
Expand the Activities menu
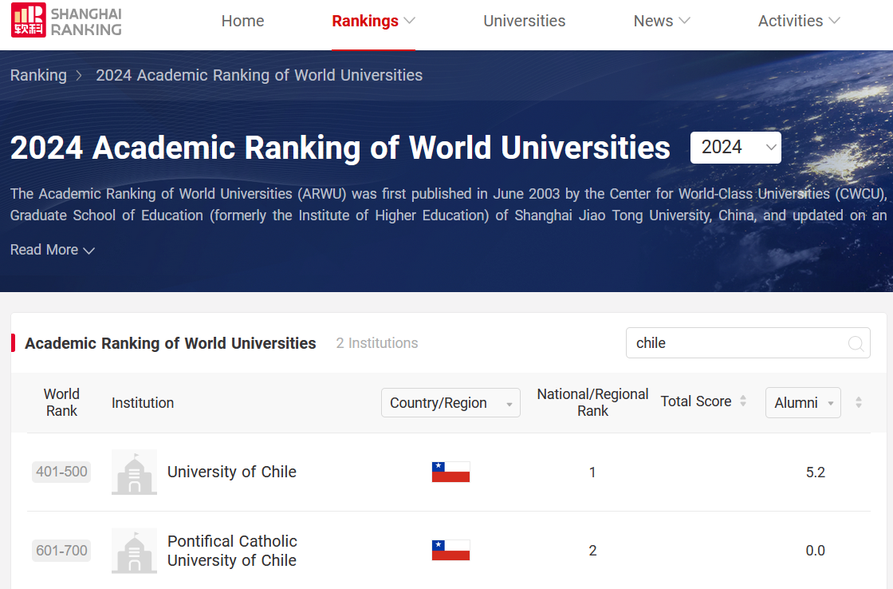pos(798,21)
